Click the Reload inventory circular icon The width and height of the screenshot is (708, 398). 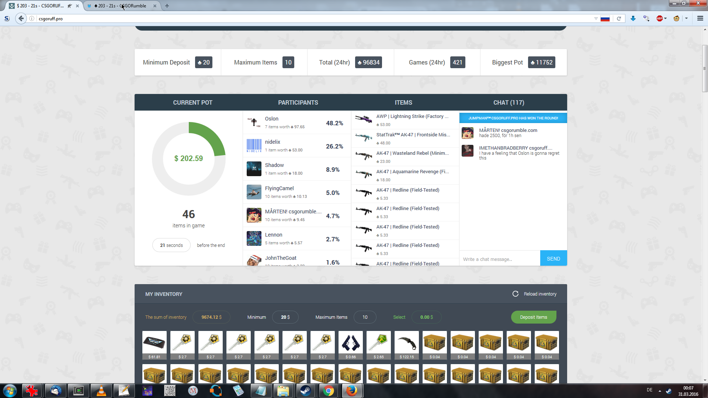point(516,294)
